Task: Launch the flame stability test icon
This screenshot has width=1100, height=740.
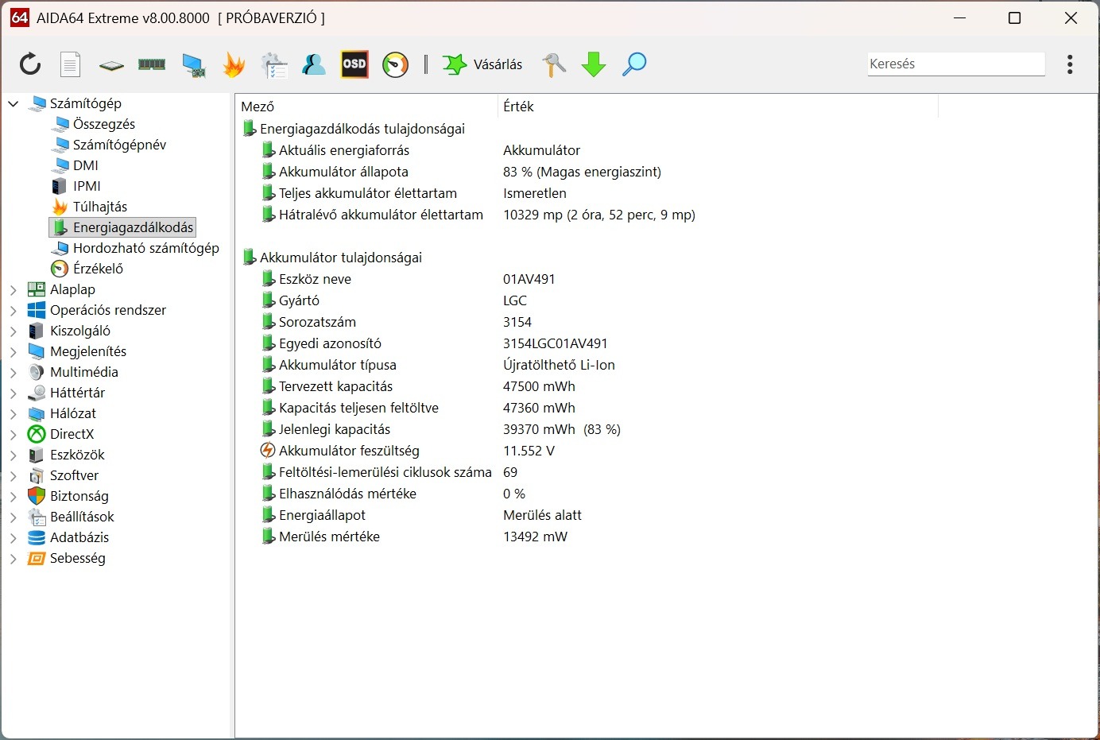Action: coord(234,64)
